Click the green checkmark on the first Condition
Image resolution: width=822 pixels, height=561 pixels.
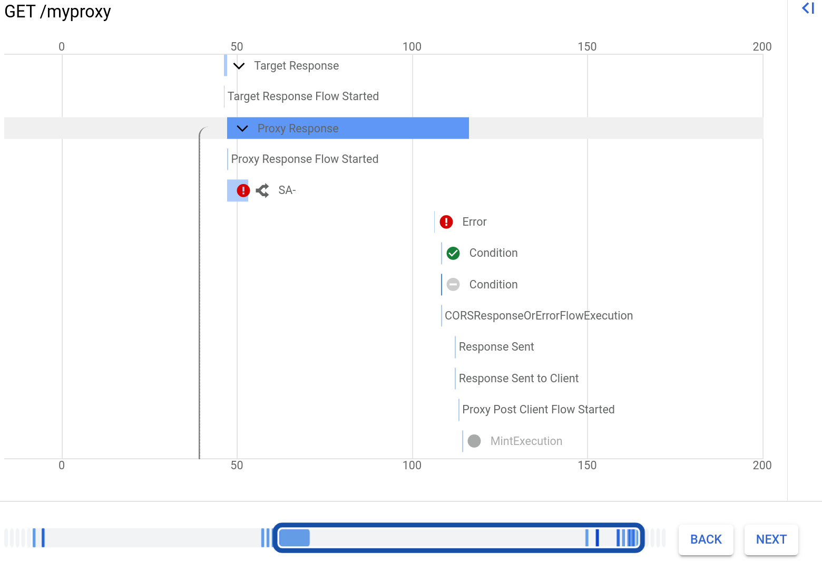pyautogui.click(x=453, y=253)
